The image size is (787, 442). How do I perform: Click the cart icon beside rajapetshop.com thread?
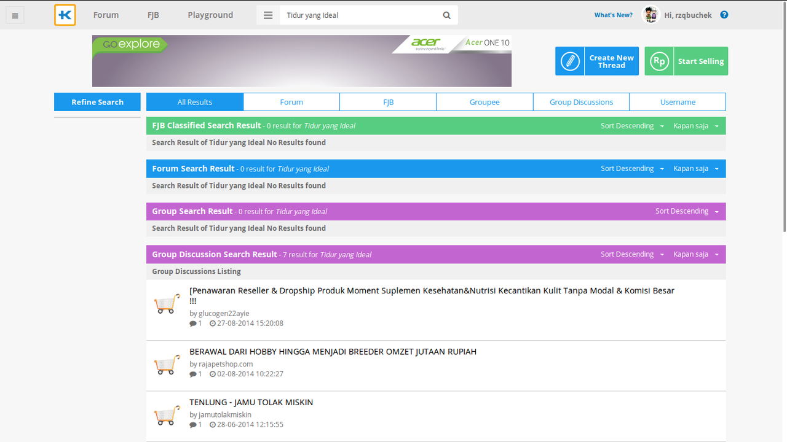[x=167, y=365]
